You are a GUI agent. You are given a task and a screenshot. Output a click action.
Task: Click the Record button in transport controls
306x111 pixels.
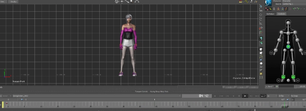(x=215, y=96)
